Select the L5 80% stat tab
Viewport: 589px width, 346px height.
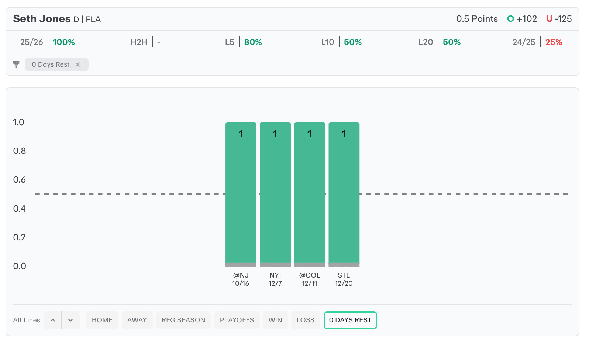point(244,42)
